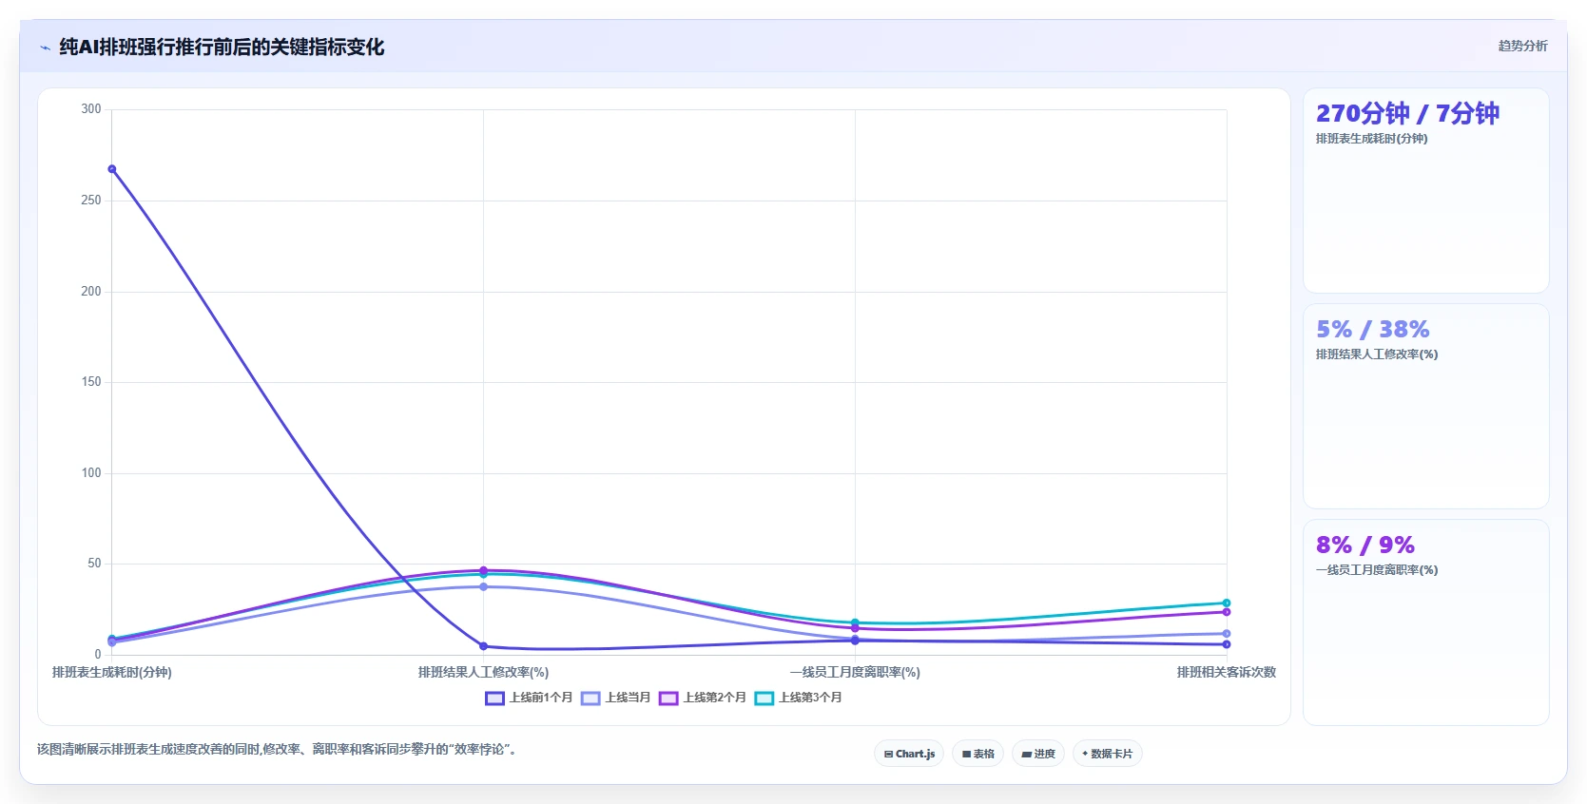1587x804 pixels.
Task: Click the x-axis label 排班表生成耗时(分钟)
Action: tap(112, 672)
